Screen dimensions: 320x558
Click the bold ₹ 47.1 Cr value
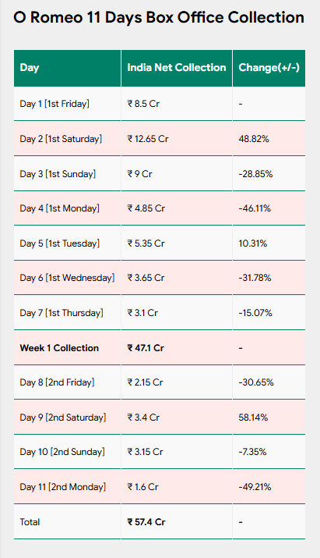pyautogui.click(x=146, y=348)
